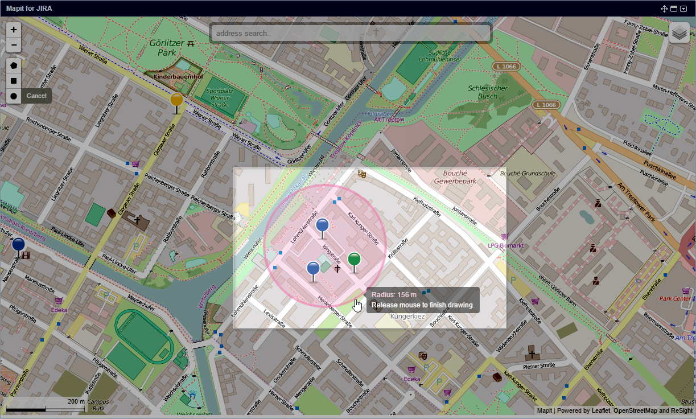This screenshot has width=696, height=419.
Task: Click the address search field
Action: pos(351,32)
